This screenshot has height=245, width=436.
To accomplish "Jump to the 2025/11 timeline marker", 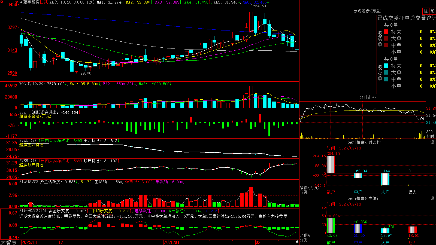I will pyautogui.click(x=29, y=242).
